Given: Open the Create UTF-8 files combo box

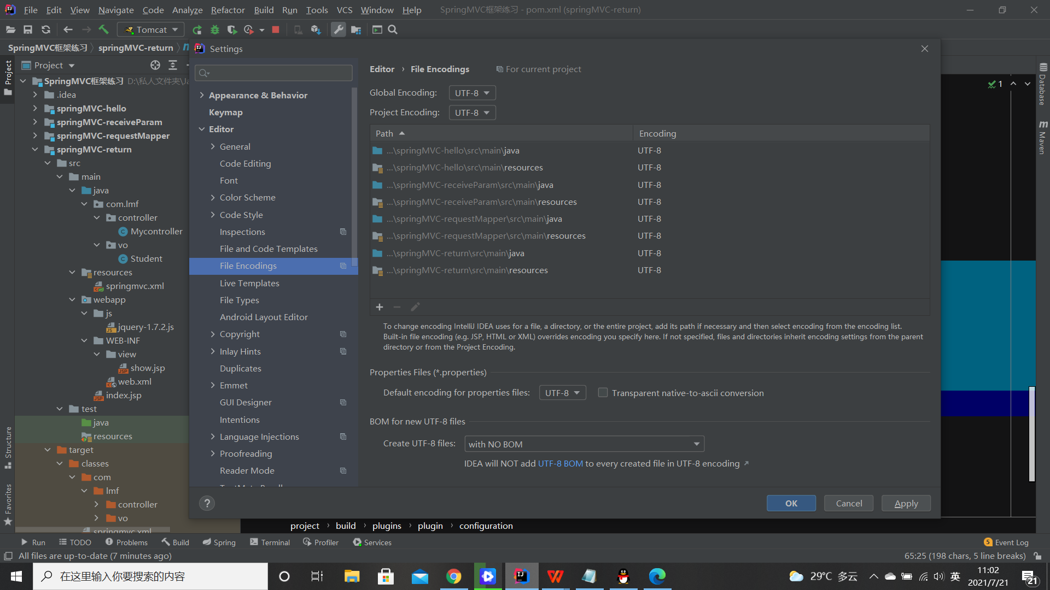Looking at the screenshot, I should tap(584, 444).
